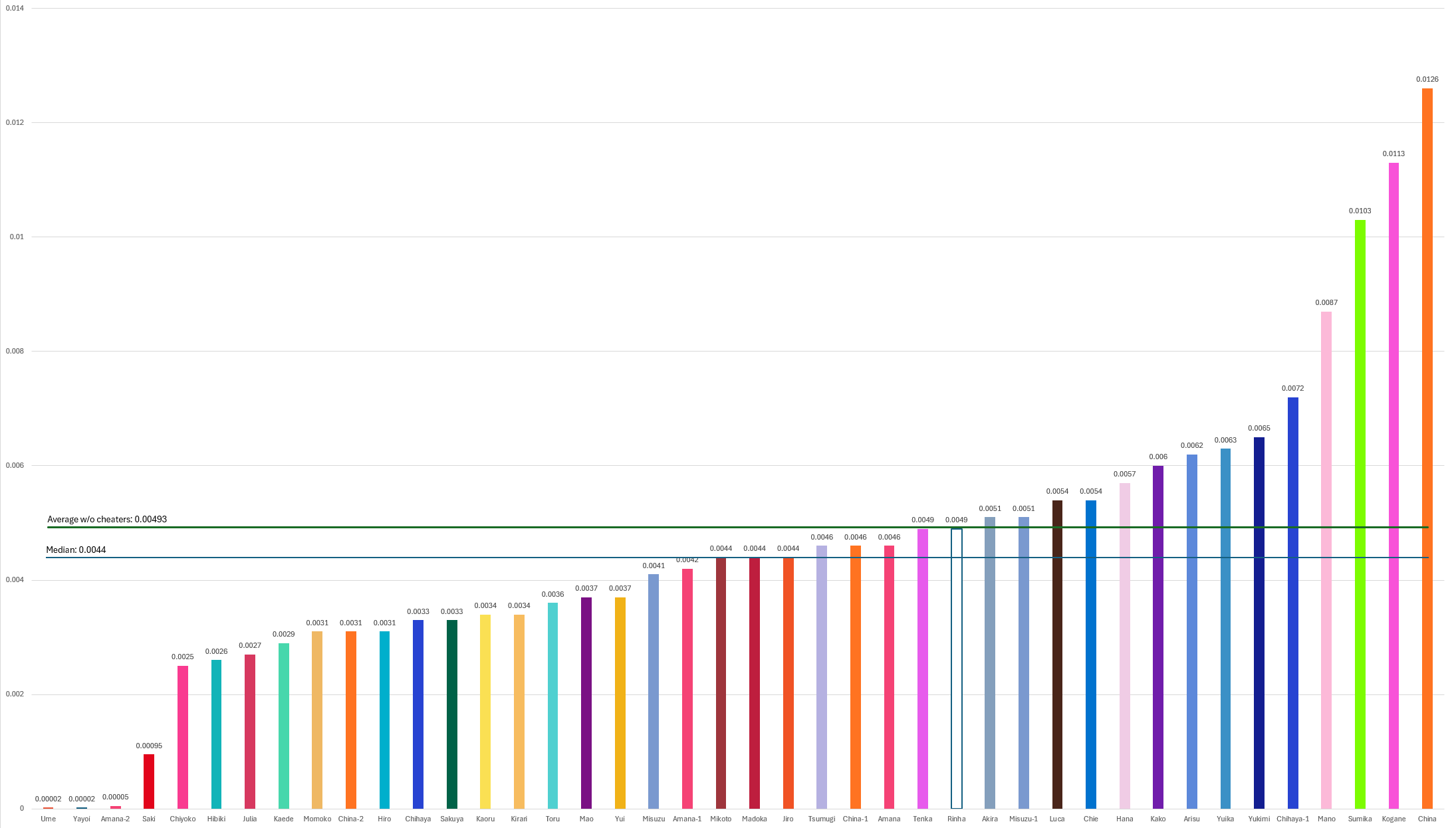Select the blue median line
The height and width of the screenshot is (828, 1452).
tap(399, 558)
